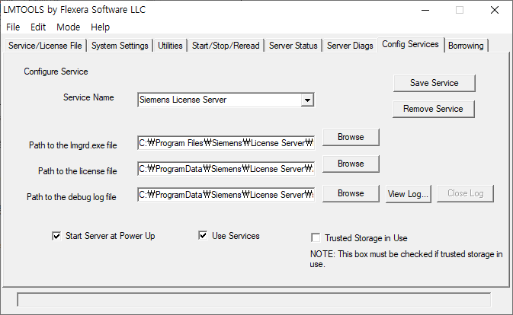
Task: Click the Save Service button
Action: [x=434, y=83]
